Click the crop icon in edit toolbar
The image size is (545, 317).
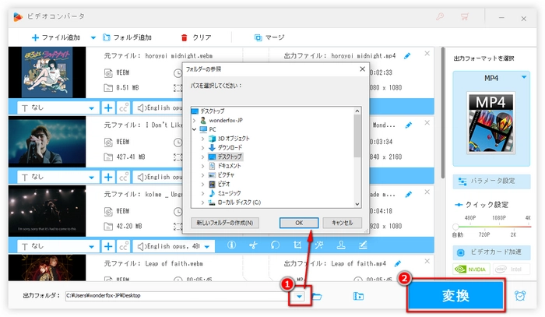(x=297, y=245)
